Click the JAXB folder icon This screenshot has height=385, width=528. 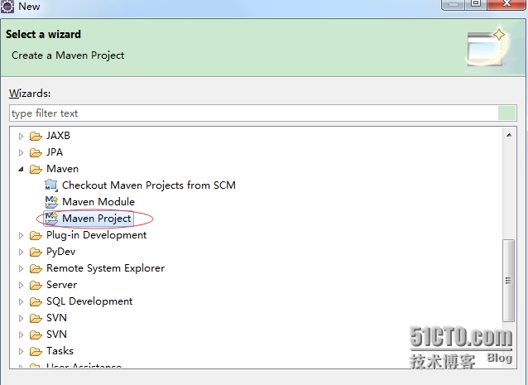pyautogui.click(x=36, y=136)
